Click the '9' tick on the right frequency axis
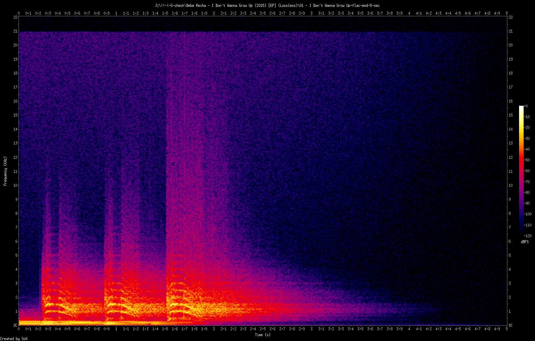Screen dimensions: 535x341 (x=510, y=199)
